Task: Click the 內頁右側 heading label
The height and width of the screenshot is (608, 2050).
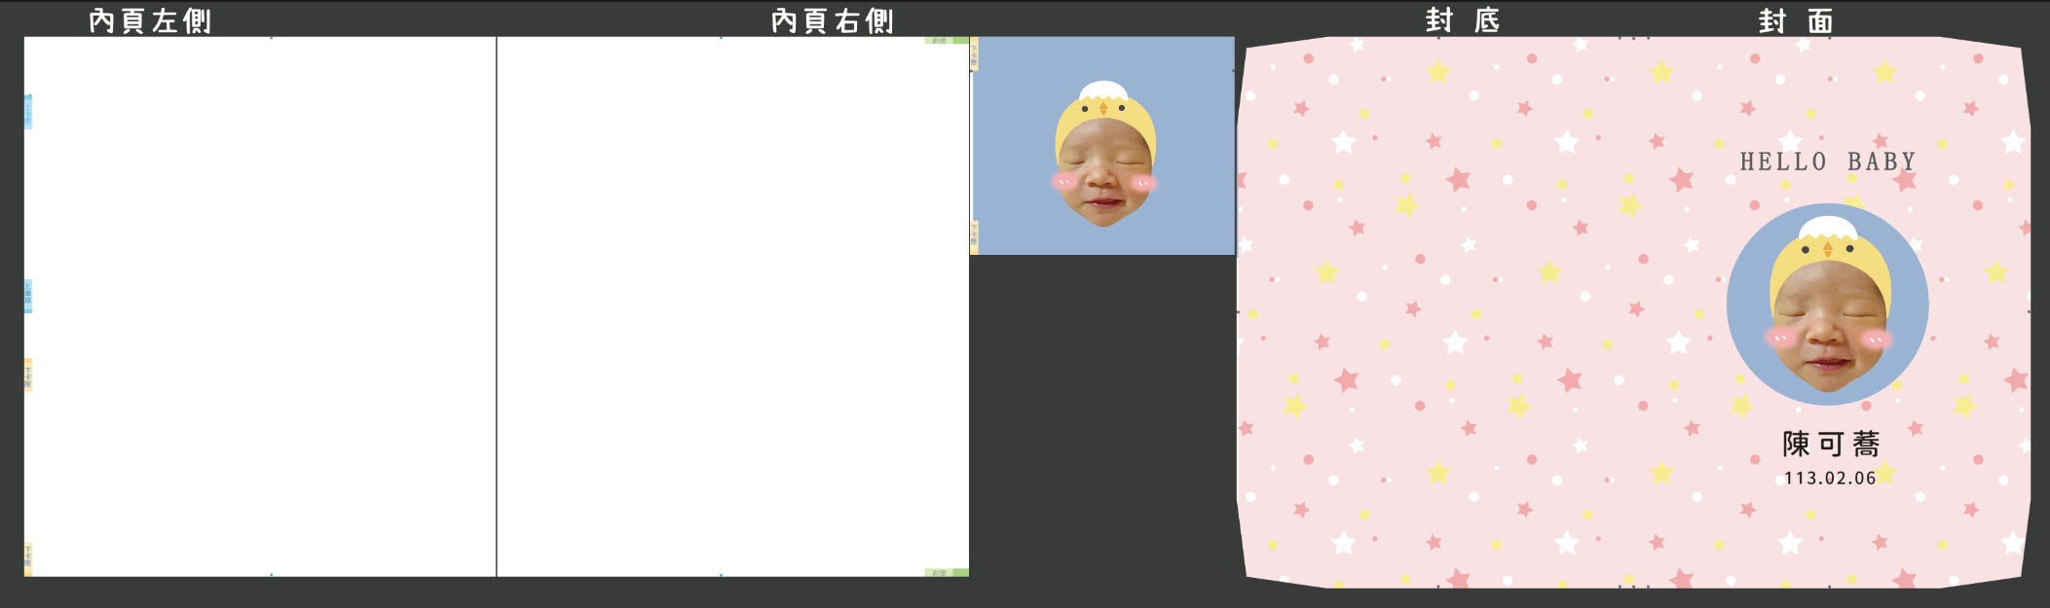Action: (832, 20)
